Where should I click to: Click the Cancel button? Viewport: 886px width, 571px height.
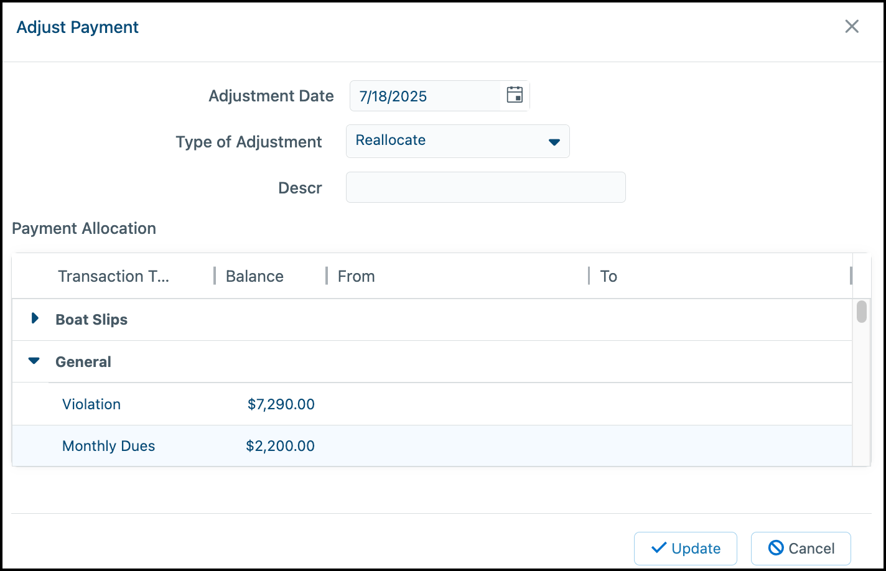tap(801, 548)
